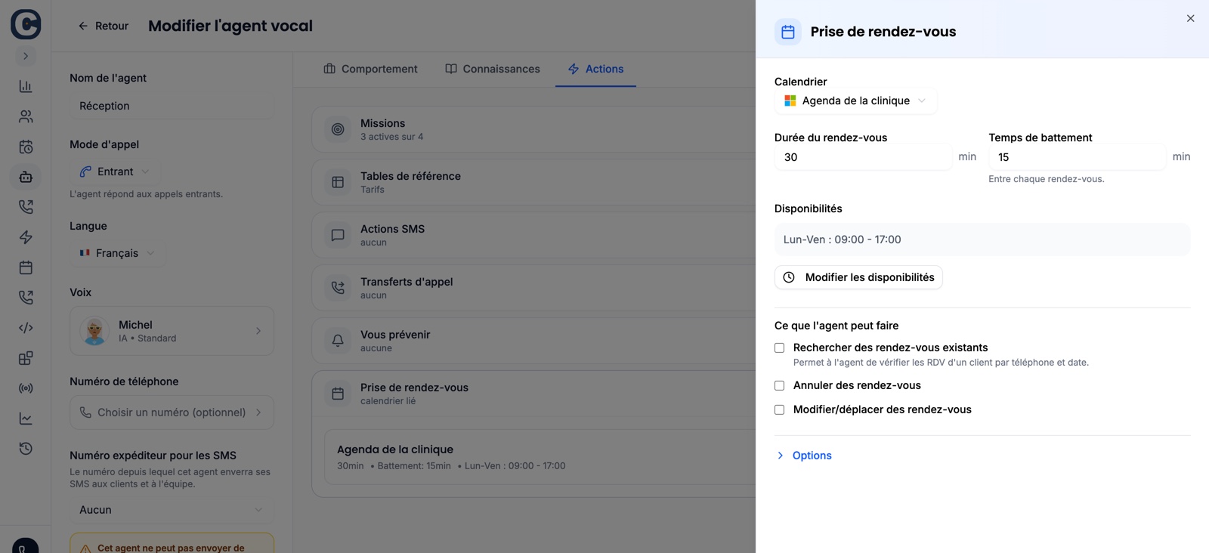Open the bar chart analytics sidebar icon
Viewport: 1209px width, 553px height.
tap(26, 86)
